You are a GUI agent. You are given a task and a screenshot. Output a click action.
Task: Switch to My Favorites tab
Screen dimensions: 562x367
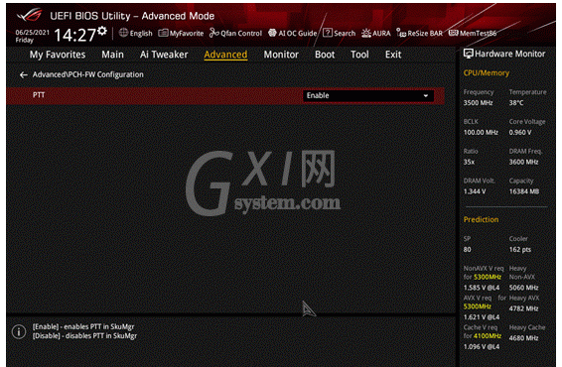[x=58, y=55]
